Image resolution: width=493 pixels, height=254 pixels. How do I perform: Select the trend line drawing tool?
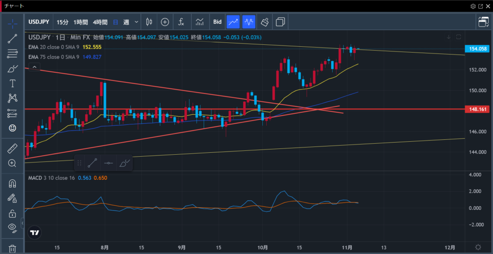click(13, 39)
